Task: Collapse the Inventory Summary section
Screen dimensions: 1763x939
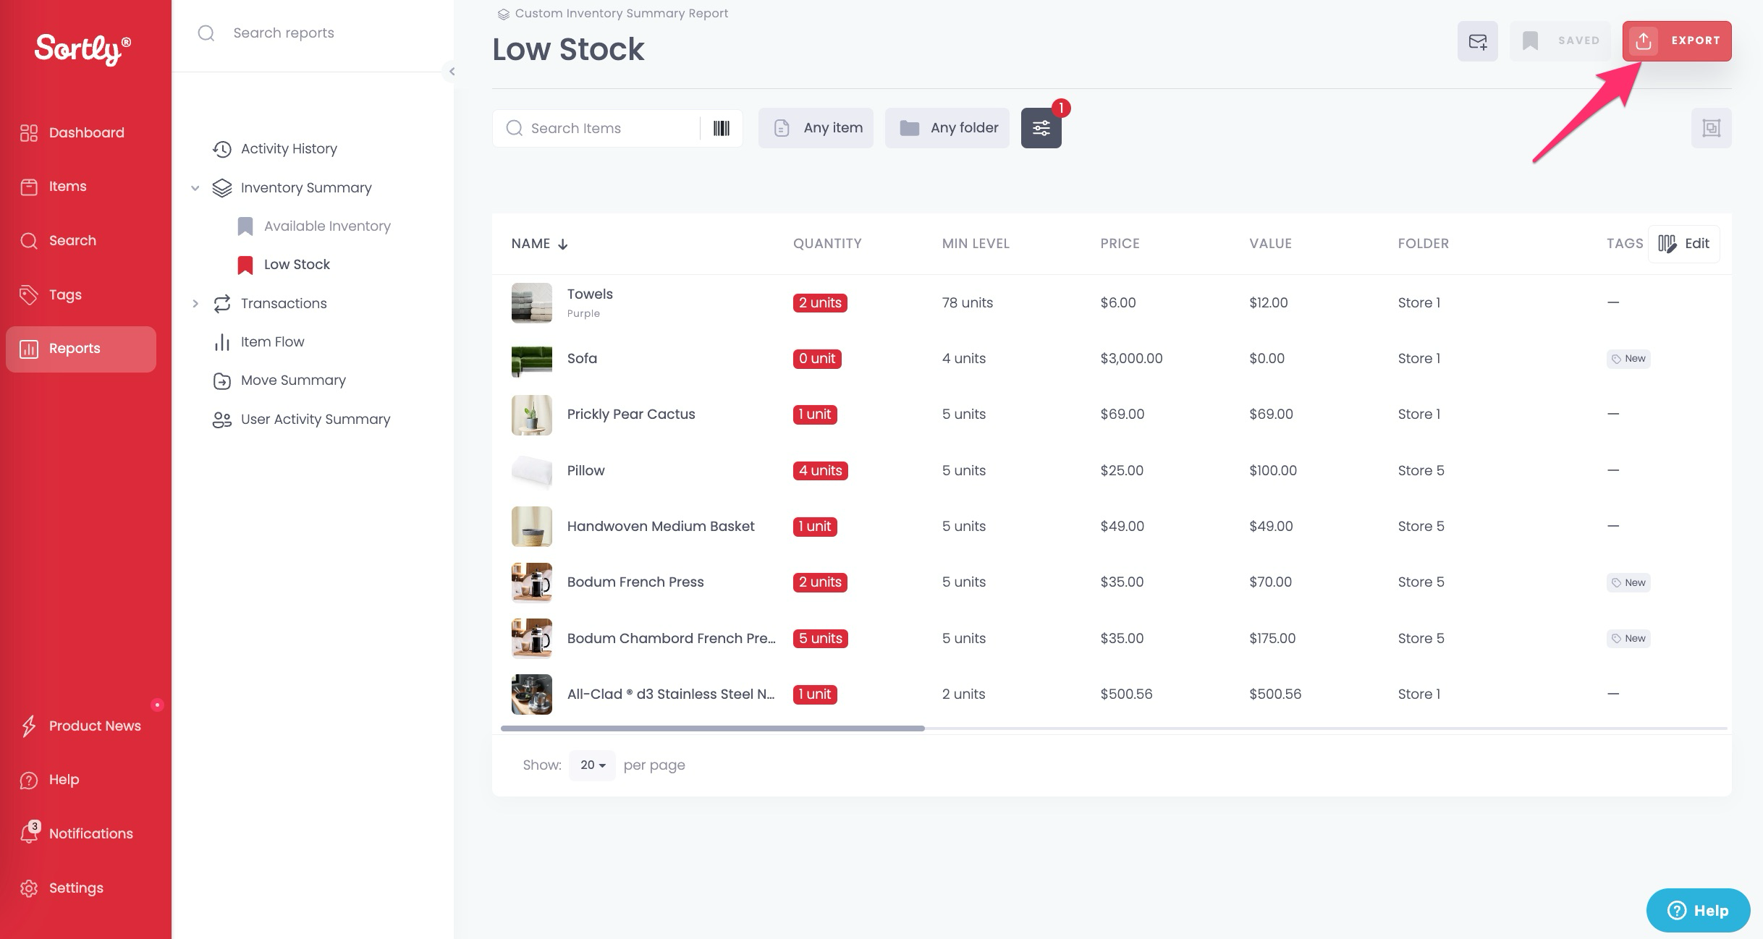Action: pyautogui.click(x=195, y=187)
